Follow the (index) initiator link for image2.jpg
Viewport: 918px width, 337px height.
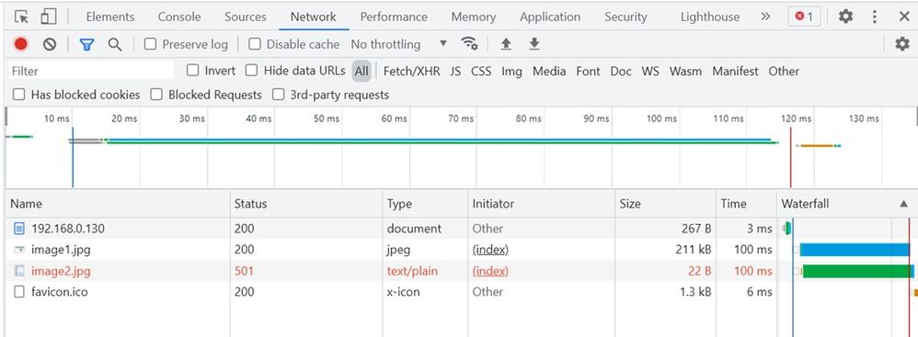pyautogui.click(x=490, y=271)
